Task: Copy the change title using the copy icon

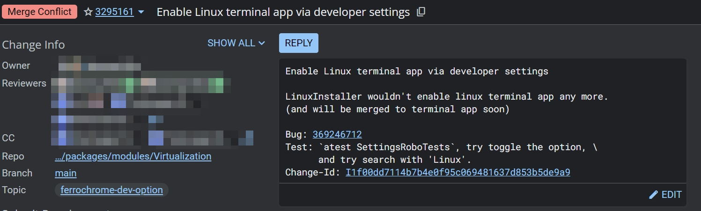Action: 421,12
